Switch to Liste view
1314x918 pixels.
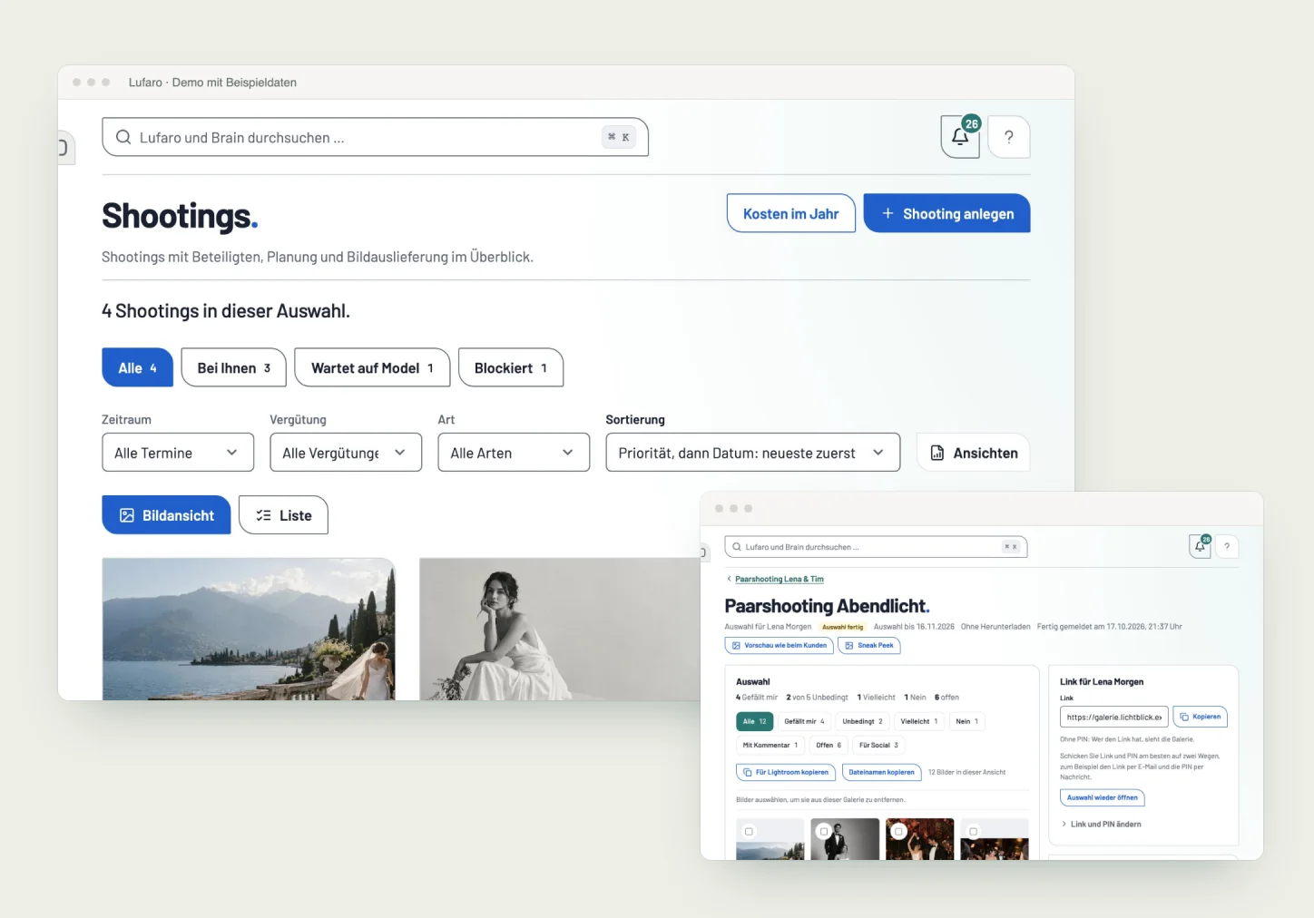[283, 515]
